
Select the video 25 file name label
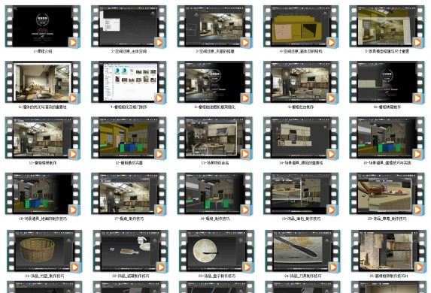(388, 276)
